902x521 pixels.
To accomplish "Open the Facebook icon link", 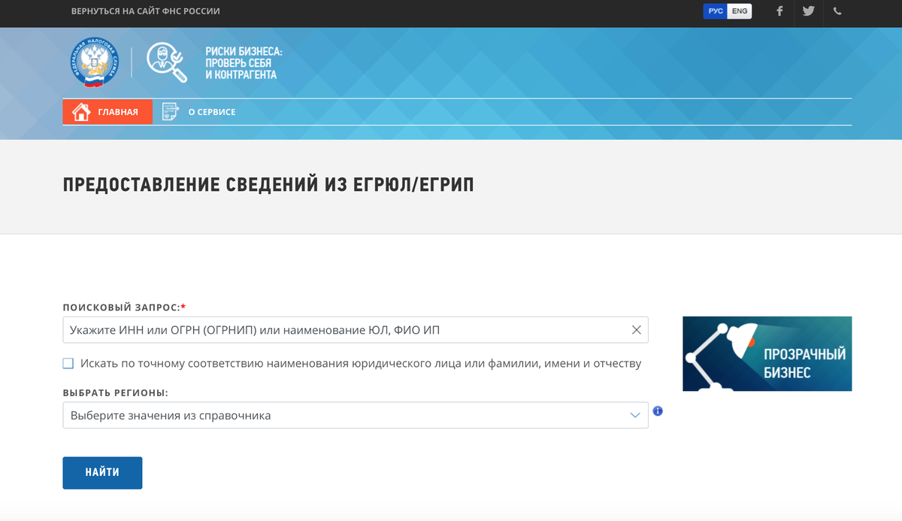I will click(779, 11).
